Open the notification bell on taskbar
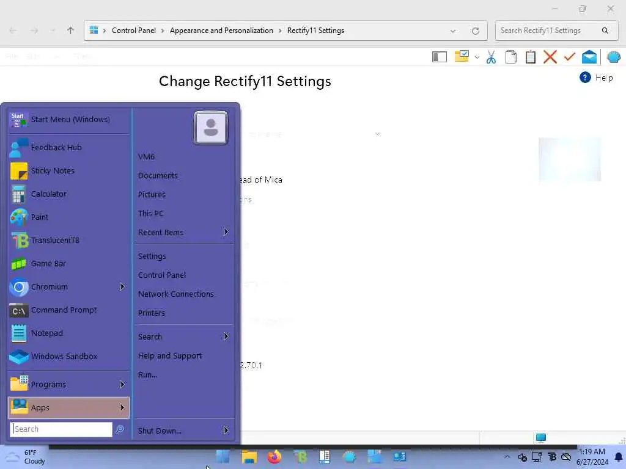The height and width of the screenshot is (469, 626). tap(619, 457)
